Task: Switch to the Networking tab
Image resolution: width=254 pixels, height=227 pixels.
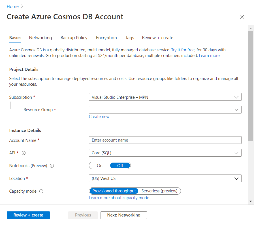Action: (40, 38)
